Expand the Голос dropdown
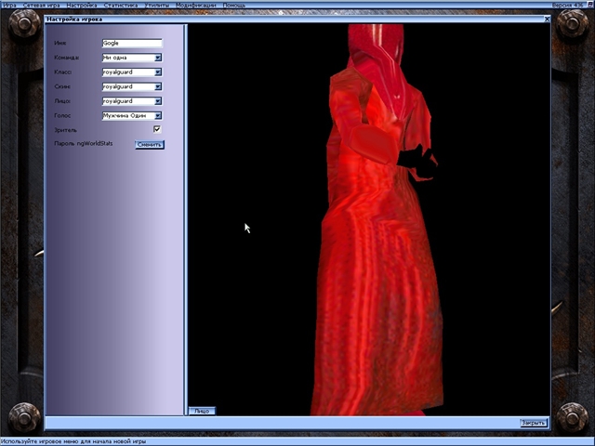This screenshot has width=595, height=446. 158,115
